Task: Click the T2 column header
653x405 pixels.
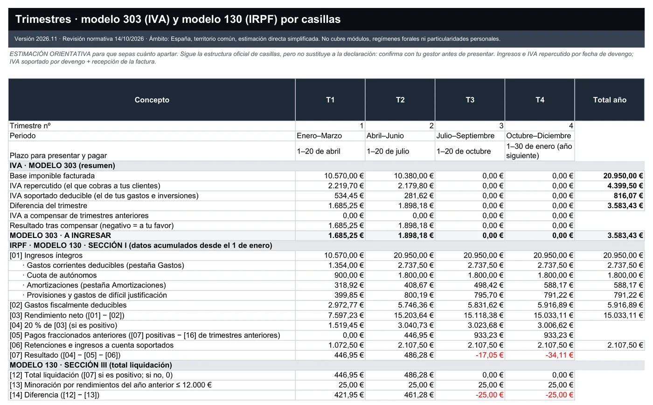Action: [400, 100]
